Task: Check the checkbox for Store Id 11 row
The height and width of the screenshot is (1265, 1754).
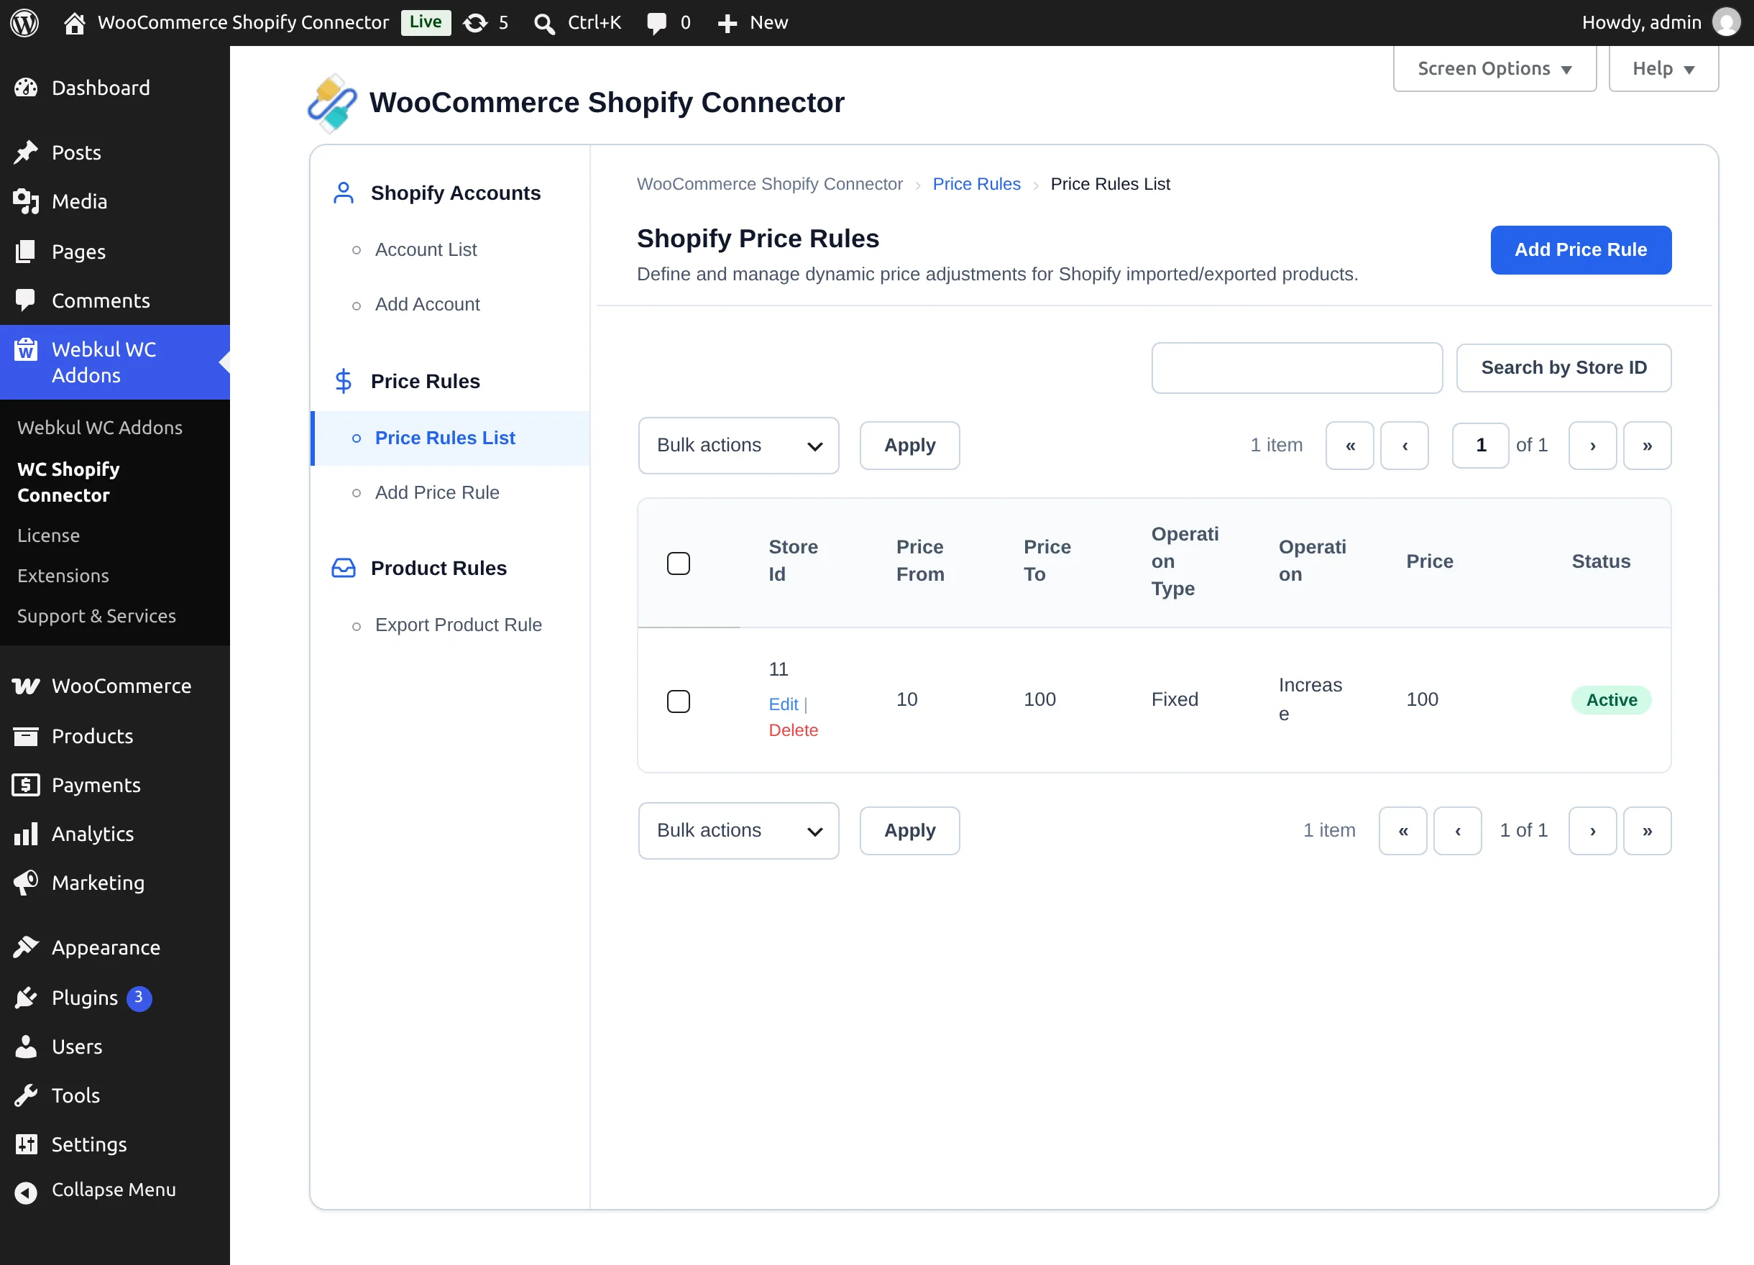Action: 679,701
